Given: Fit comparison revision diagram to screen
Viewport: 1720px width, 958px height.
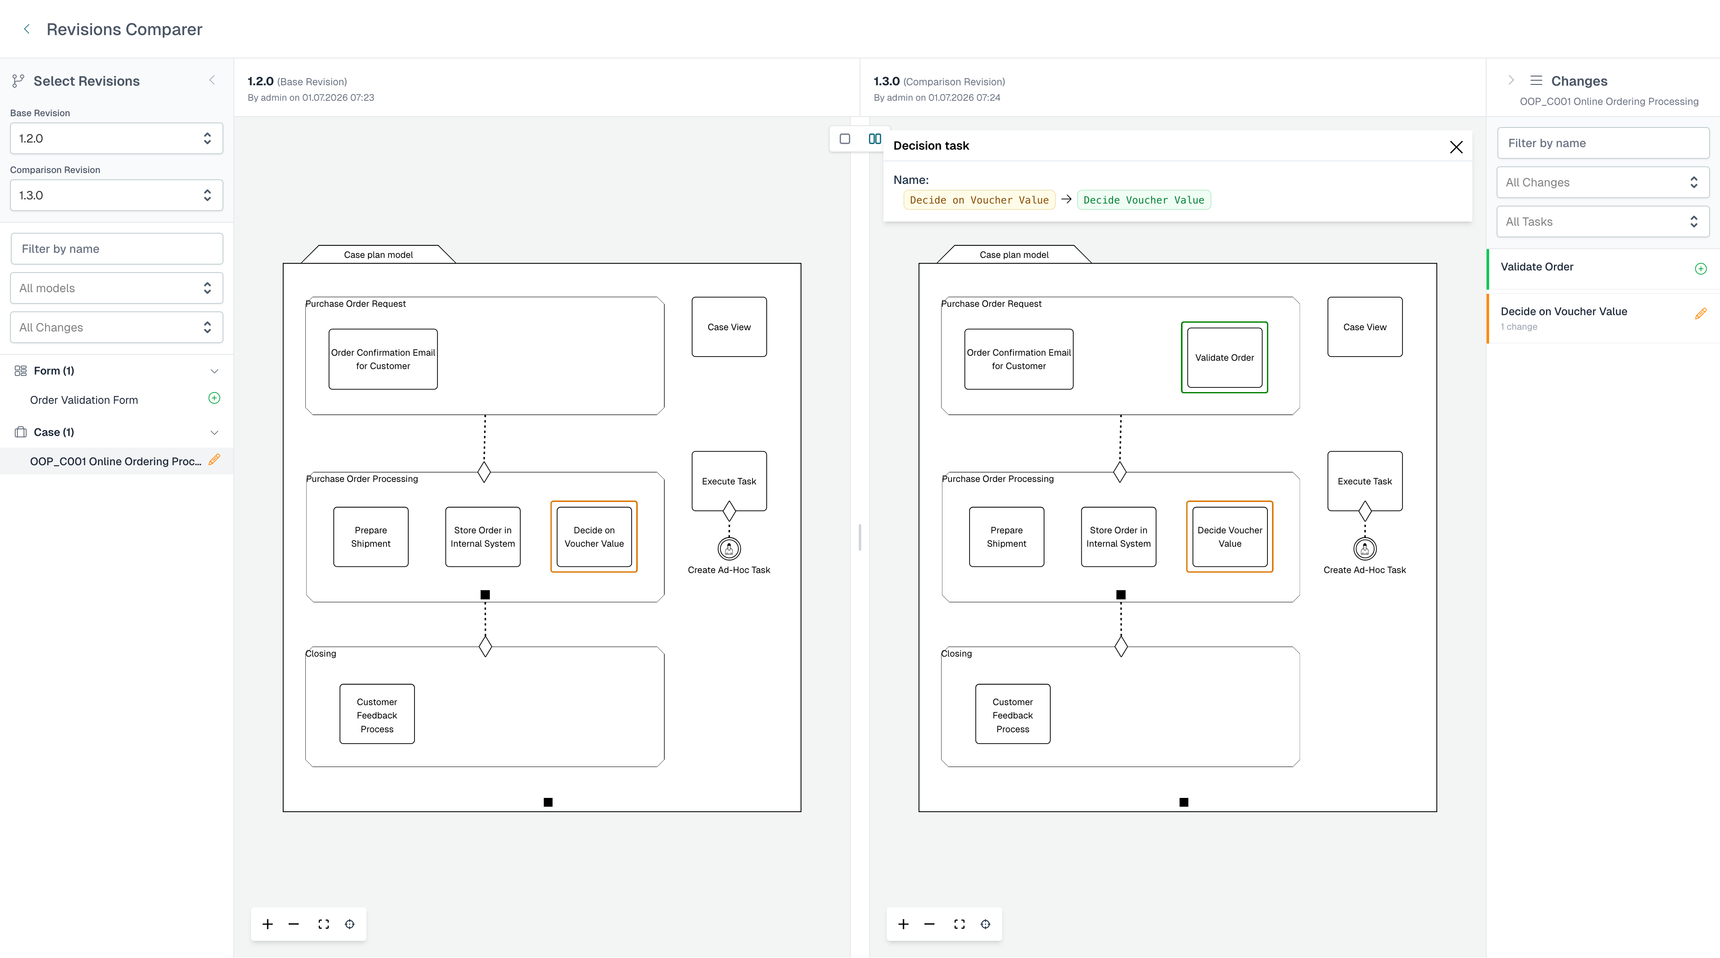Looking at the screenshot, I should [x=960, y=924].
